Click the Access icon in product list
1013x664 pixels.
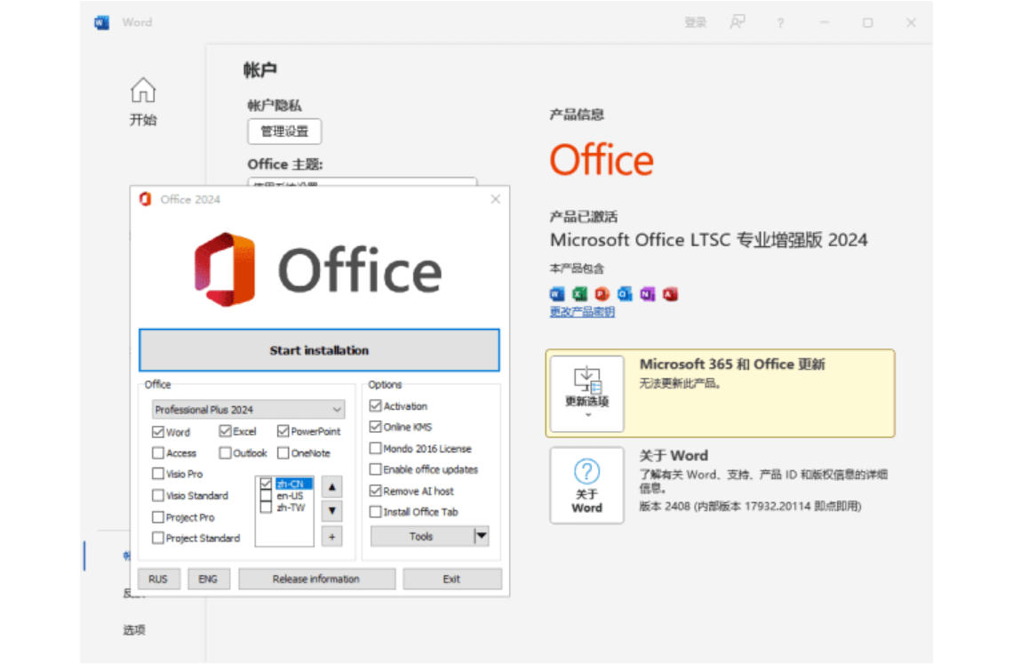pyautogui.click(x=670, y=293)
